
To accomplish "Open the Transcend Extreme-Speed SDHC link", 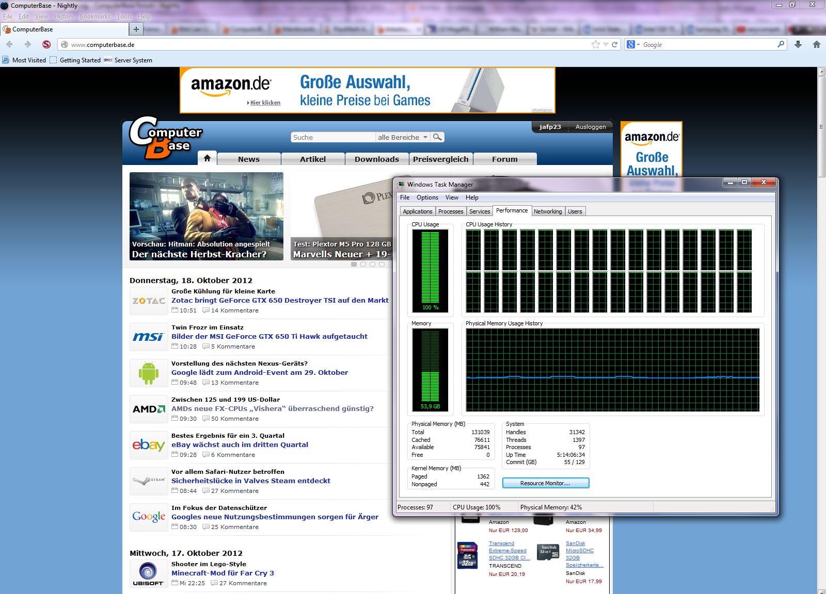I will 509,551.
